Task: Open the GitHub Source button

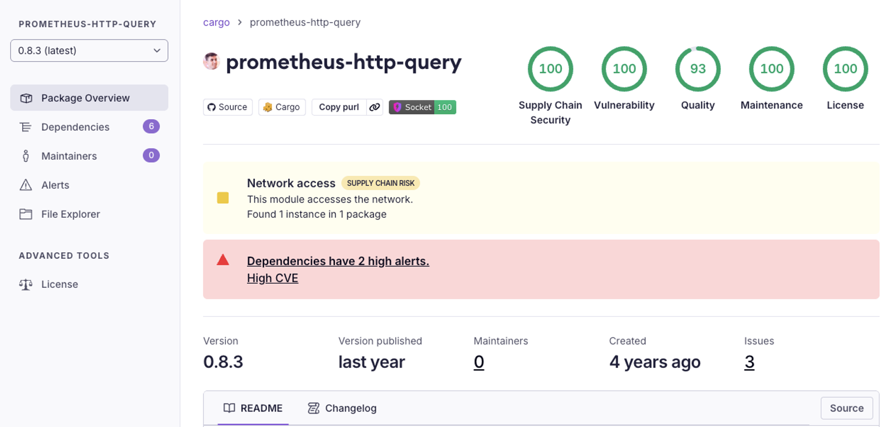Action: point(227,107)
